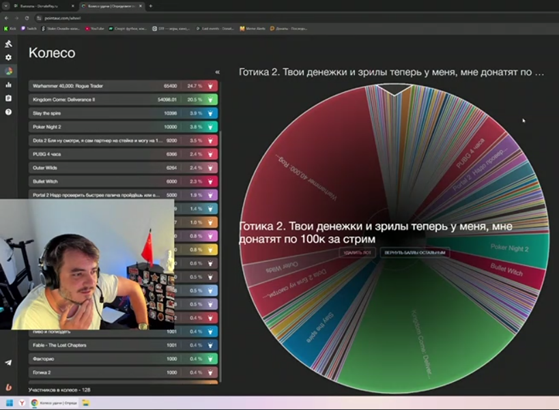Click crown icon in Warhammer 40,000 row
The width and height of the screenshot is (559, 410).
pos(210,86)
